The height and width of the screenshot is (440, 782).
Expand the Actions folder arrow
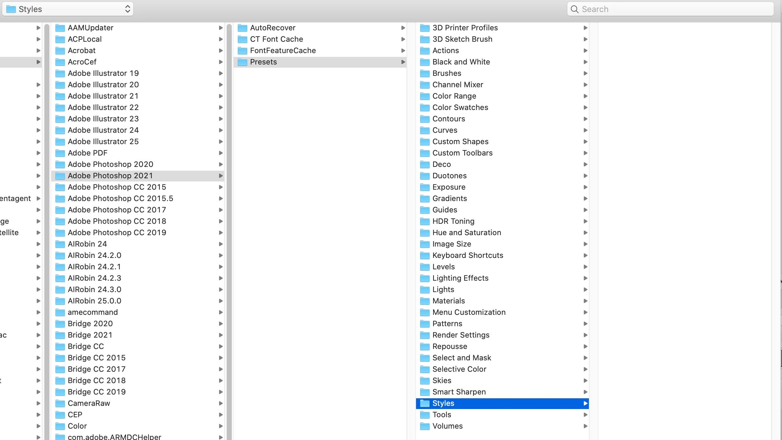coord(585,51)
